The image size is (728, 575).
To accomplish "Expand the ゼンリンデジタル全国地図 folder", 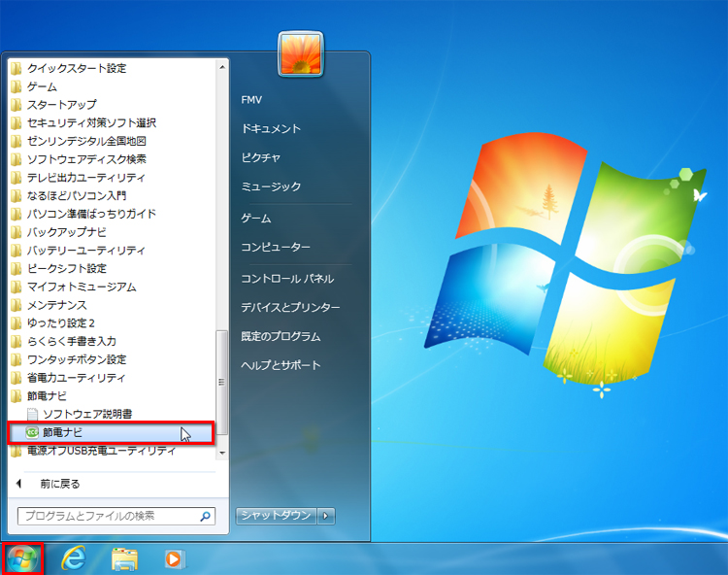I will (x=79, y=141).
